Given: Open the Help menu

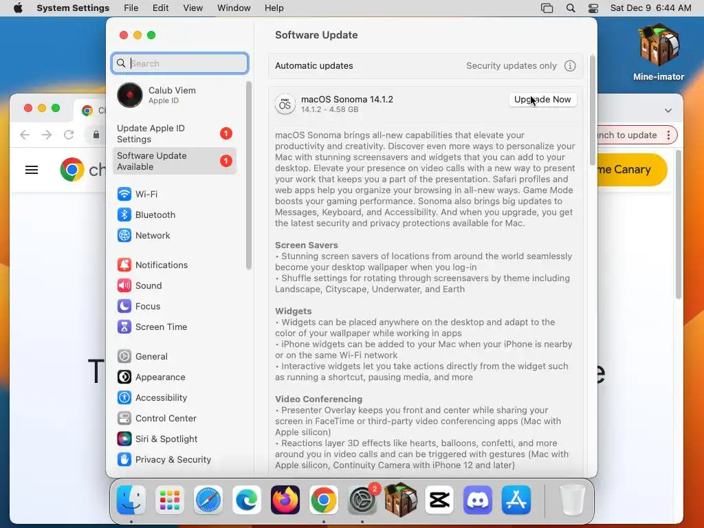Looking at the screenshot, I should pos(274,8).
